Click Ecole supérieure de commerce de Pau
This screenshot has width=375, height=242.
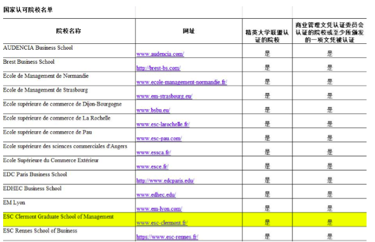[x=47, y=132]
